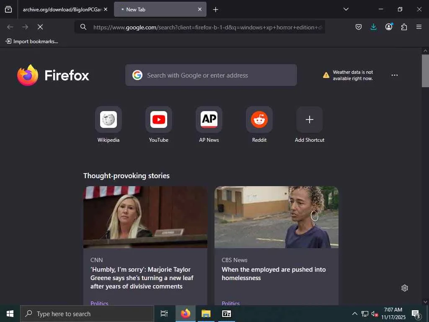Close the New Tab tab
The image size is (429, 322).
click(200, 9)
